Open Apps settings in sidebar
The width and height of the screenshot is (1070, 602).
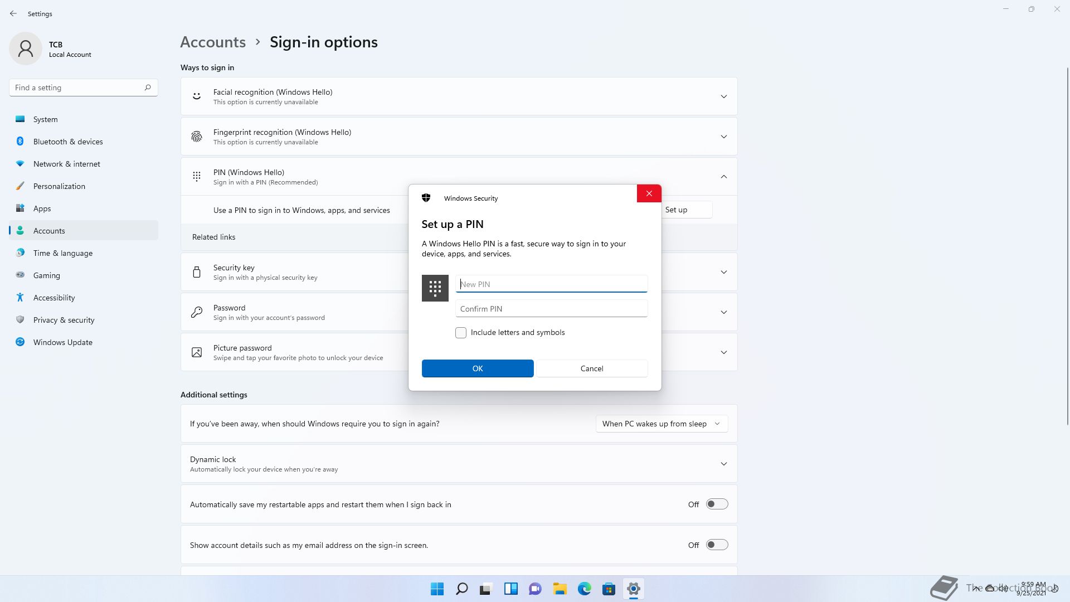(84, 208)
